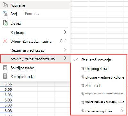Open the Sortiranje submenu
128x116 pixels.
click(35, 32)
